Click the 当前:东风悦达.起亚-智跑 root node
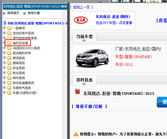Viewport: 167px width, 139px height. (x=37, y=23)
